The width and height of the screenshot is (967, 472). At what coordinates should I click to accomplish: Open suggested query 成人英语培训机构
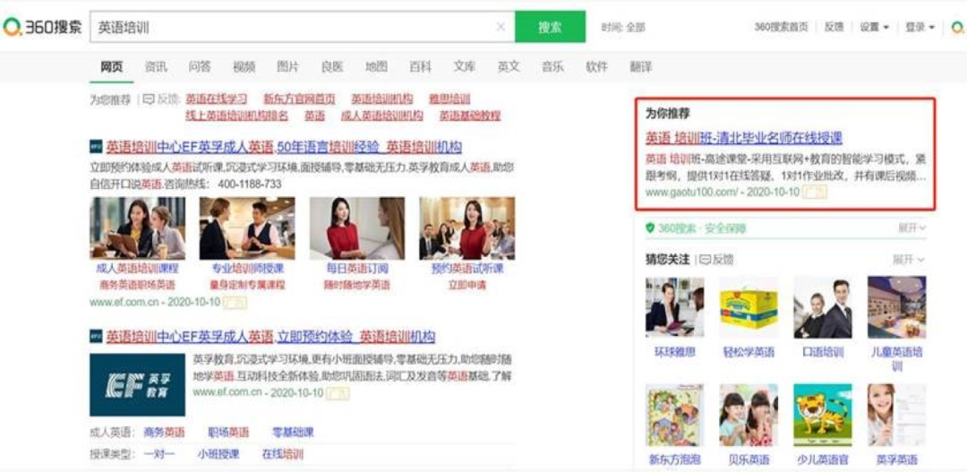click(x=382, y=116)
